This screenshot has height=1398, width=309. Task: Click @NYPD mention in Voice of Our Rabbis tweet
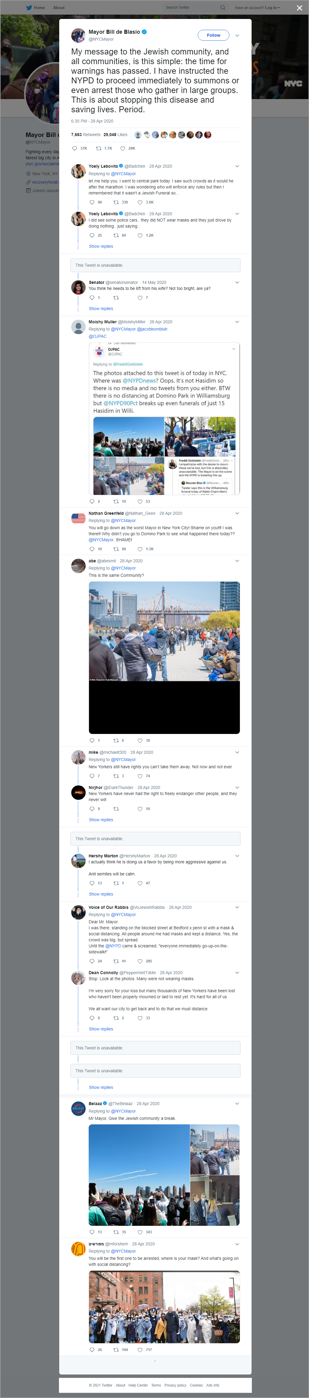pyautogui.click(x=113, y=946)
